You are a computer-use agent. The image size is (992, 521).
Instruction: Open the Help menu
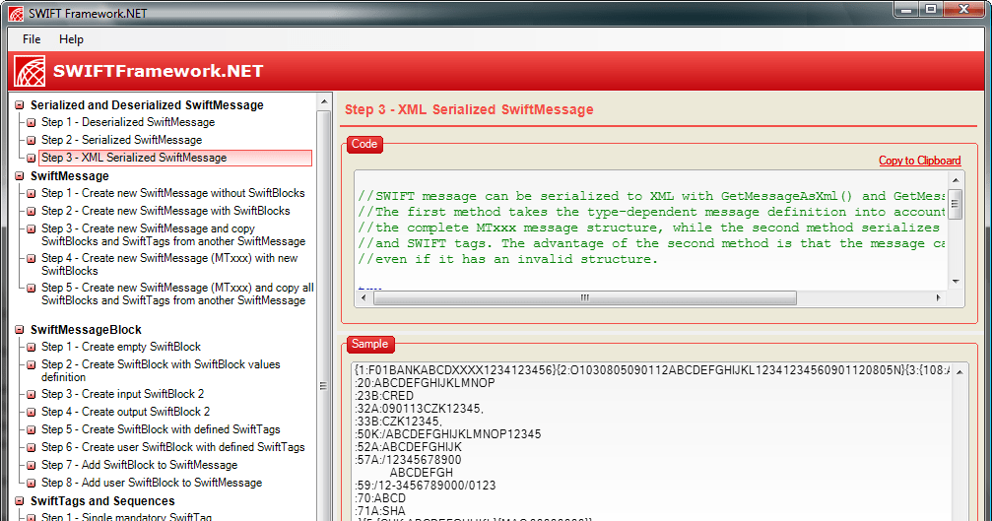click(x=72, y=39)
